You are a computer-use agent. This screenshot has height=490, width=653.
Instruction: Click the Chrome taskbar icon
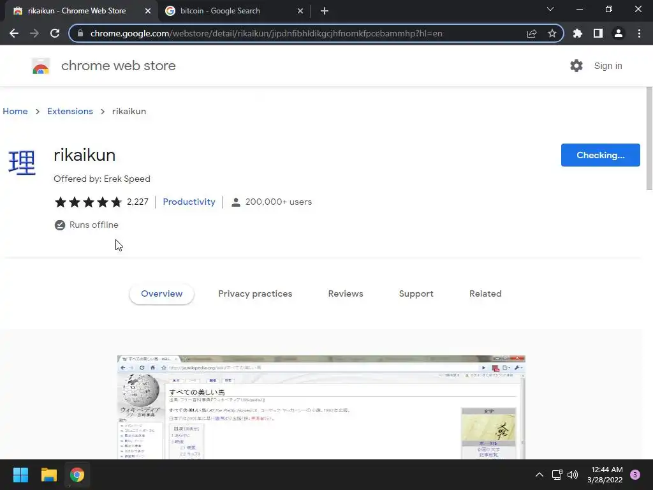(77, 475)
